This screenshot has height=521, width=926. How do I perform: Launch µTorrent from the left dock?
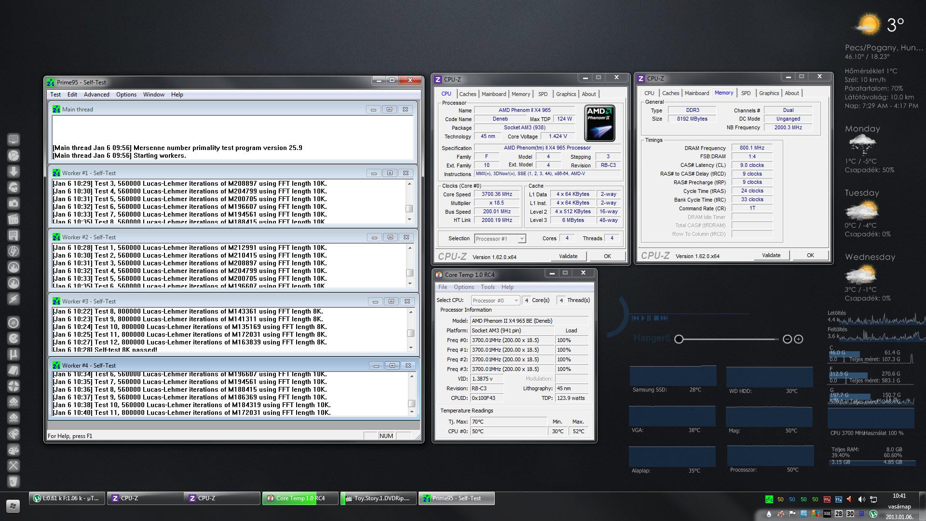pos(14,355)
